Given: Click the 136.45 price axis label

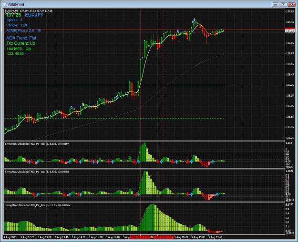Looking at the screenshot, I should [290, 75].
